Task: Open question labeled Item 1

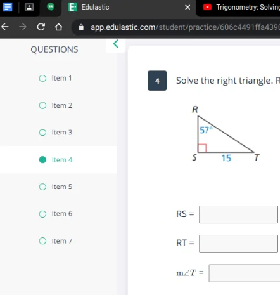Action: pos(61,78)
